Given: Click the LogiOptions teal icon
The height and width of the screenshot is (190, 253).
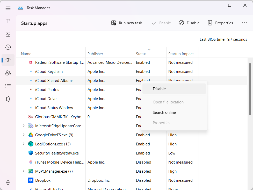Looking at the screenshot, I should (31, 144).
